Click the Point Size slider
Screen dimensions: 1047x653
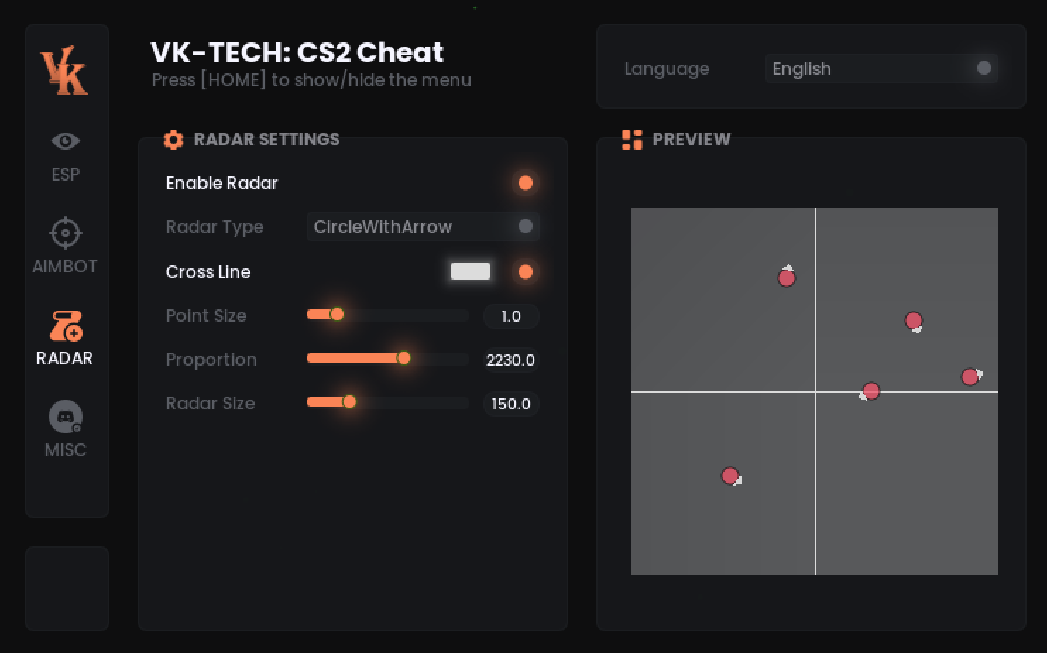point(387,315)
